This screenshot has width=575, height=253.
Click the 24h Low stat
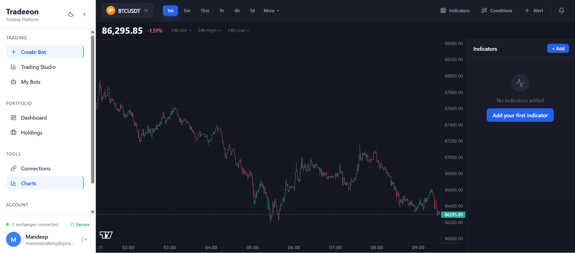[x=239, y=30]
